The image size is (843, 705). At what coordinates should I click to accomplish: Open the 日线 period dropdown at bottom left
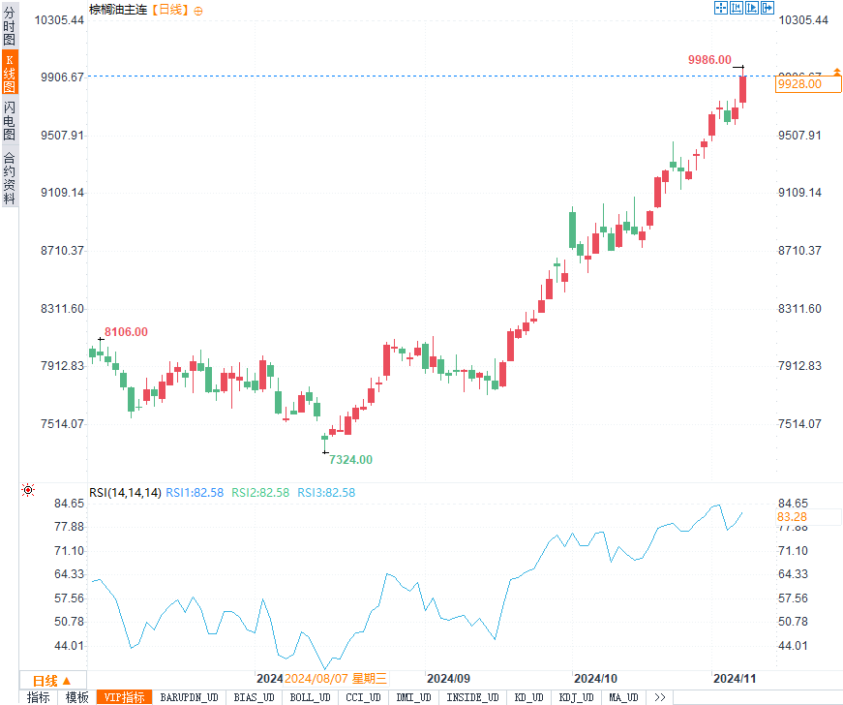point(52,680)
